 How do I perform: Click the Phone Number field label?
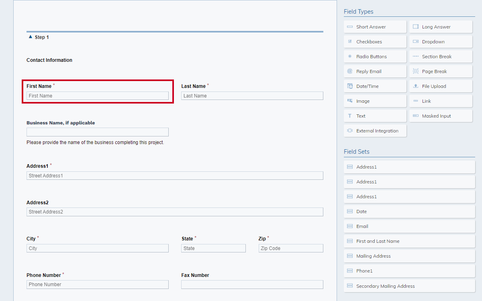[44, 275]
